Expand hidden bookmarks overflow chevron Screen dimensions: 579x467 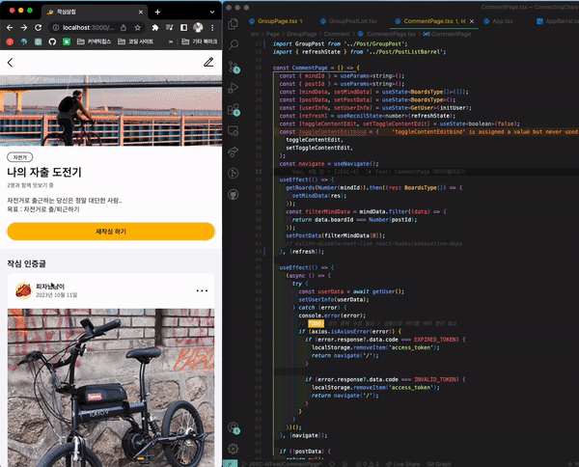click(x=171, y=41)
